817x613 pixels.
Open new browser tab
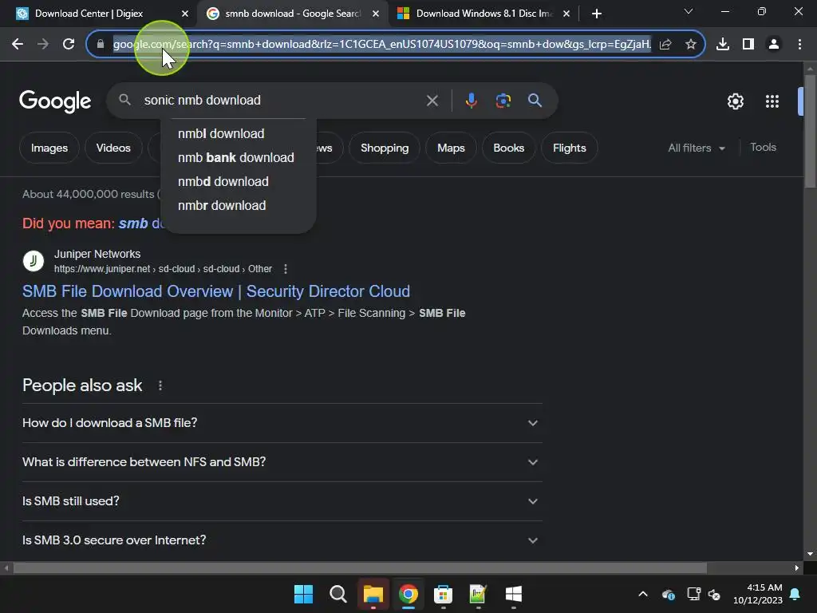[597, 14]
